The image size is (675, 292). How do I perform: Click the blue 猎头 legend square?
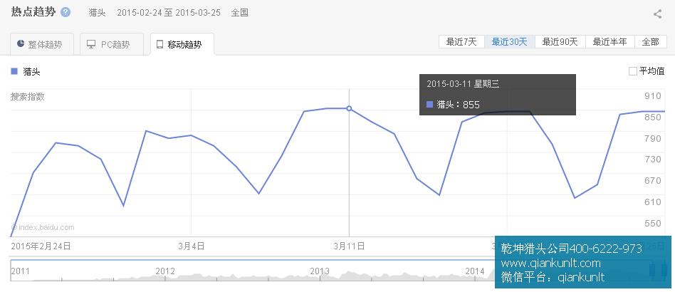point(14,71)
